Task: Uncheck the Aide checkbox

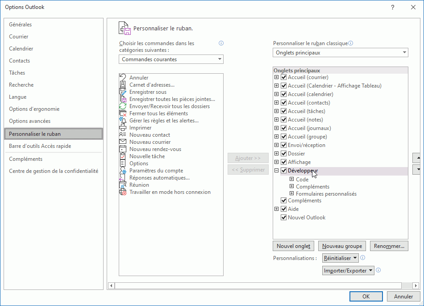Action: coord(284,209)
